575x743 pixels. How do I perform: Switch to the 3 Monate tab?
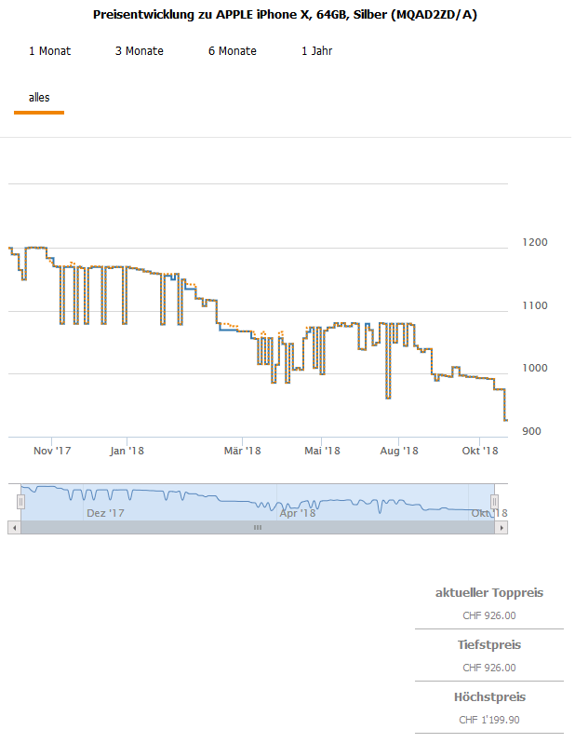140,51
